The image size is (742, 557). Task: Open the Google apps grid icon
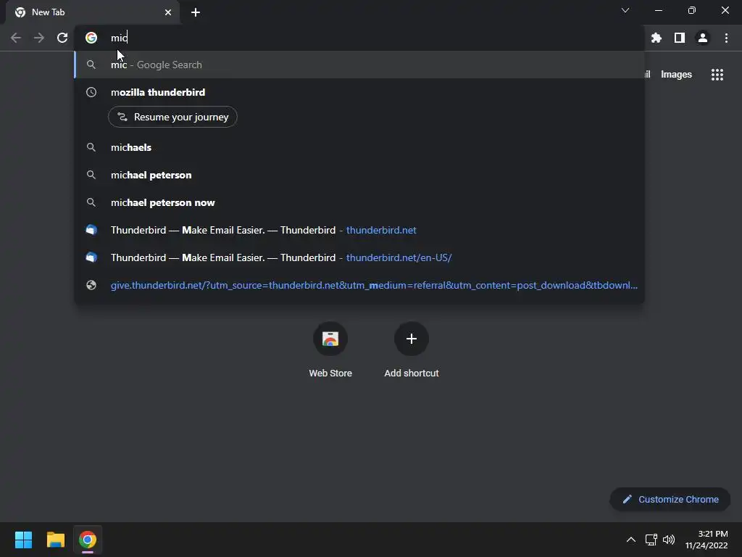(x=717, y=75)
